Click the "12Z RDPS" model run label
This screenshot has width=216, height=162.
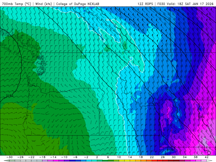145,4
